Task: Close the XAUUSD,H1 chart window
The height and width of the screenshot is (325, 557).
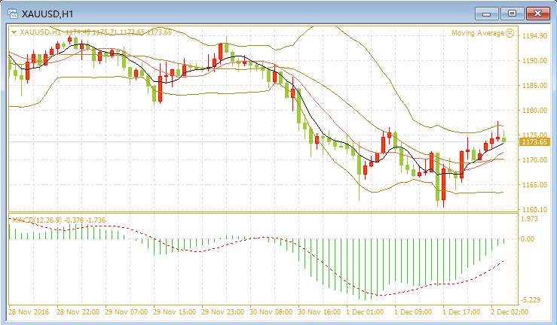Action: click(x=538, y=14)
